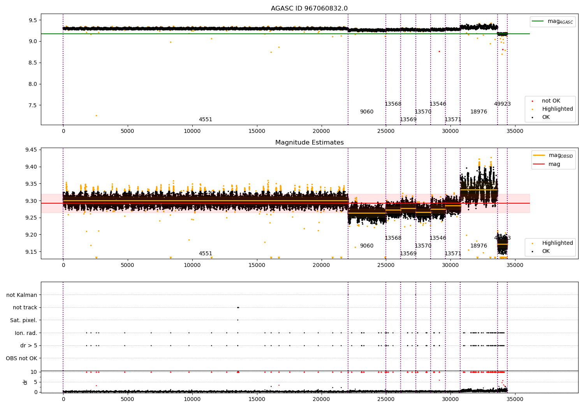Click obsid label 9060 in Magnitude Estimates plot
The width and height of the screenshot is (584, 408).
367,246
